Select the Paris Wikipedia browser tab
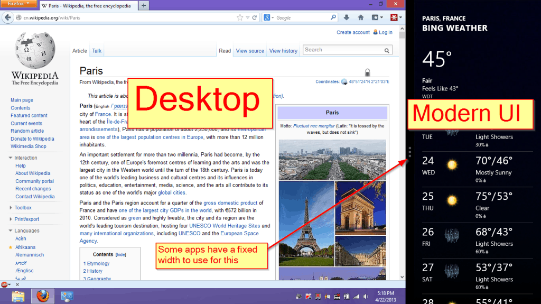541x304 pixels. coord(88,5)
